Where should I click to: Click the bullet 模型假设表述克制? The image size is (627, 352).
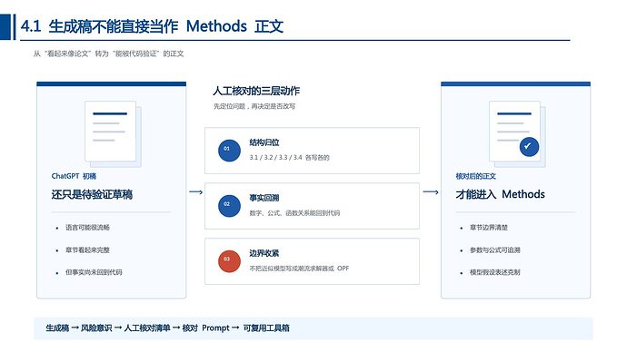click(x=495, y=272)
